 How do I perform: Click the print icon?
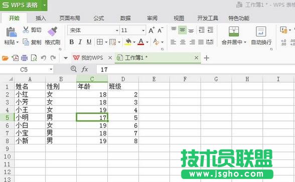coord(24,58)
